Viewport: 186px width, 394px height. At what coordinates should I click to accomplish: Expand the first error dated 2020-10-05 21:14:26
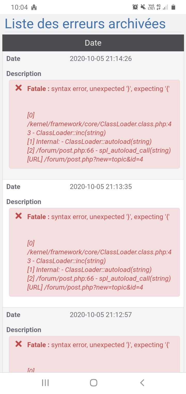coord(101,59)
